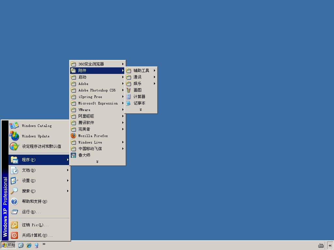334x250 pixels.
Task: Launch Mozilla Firefox from the programs list
Action: coord(97,136)
